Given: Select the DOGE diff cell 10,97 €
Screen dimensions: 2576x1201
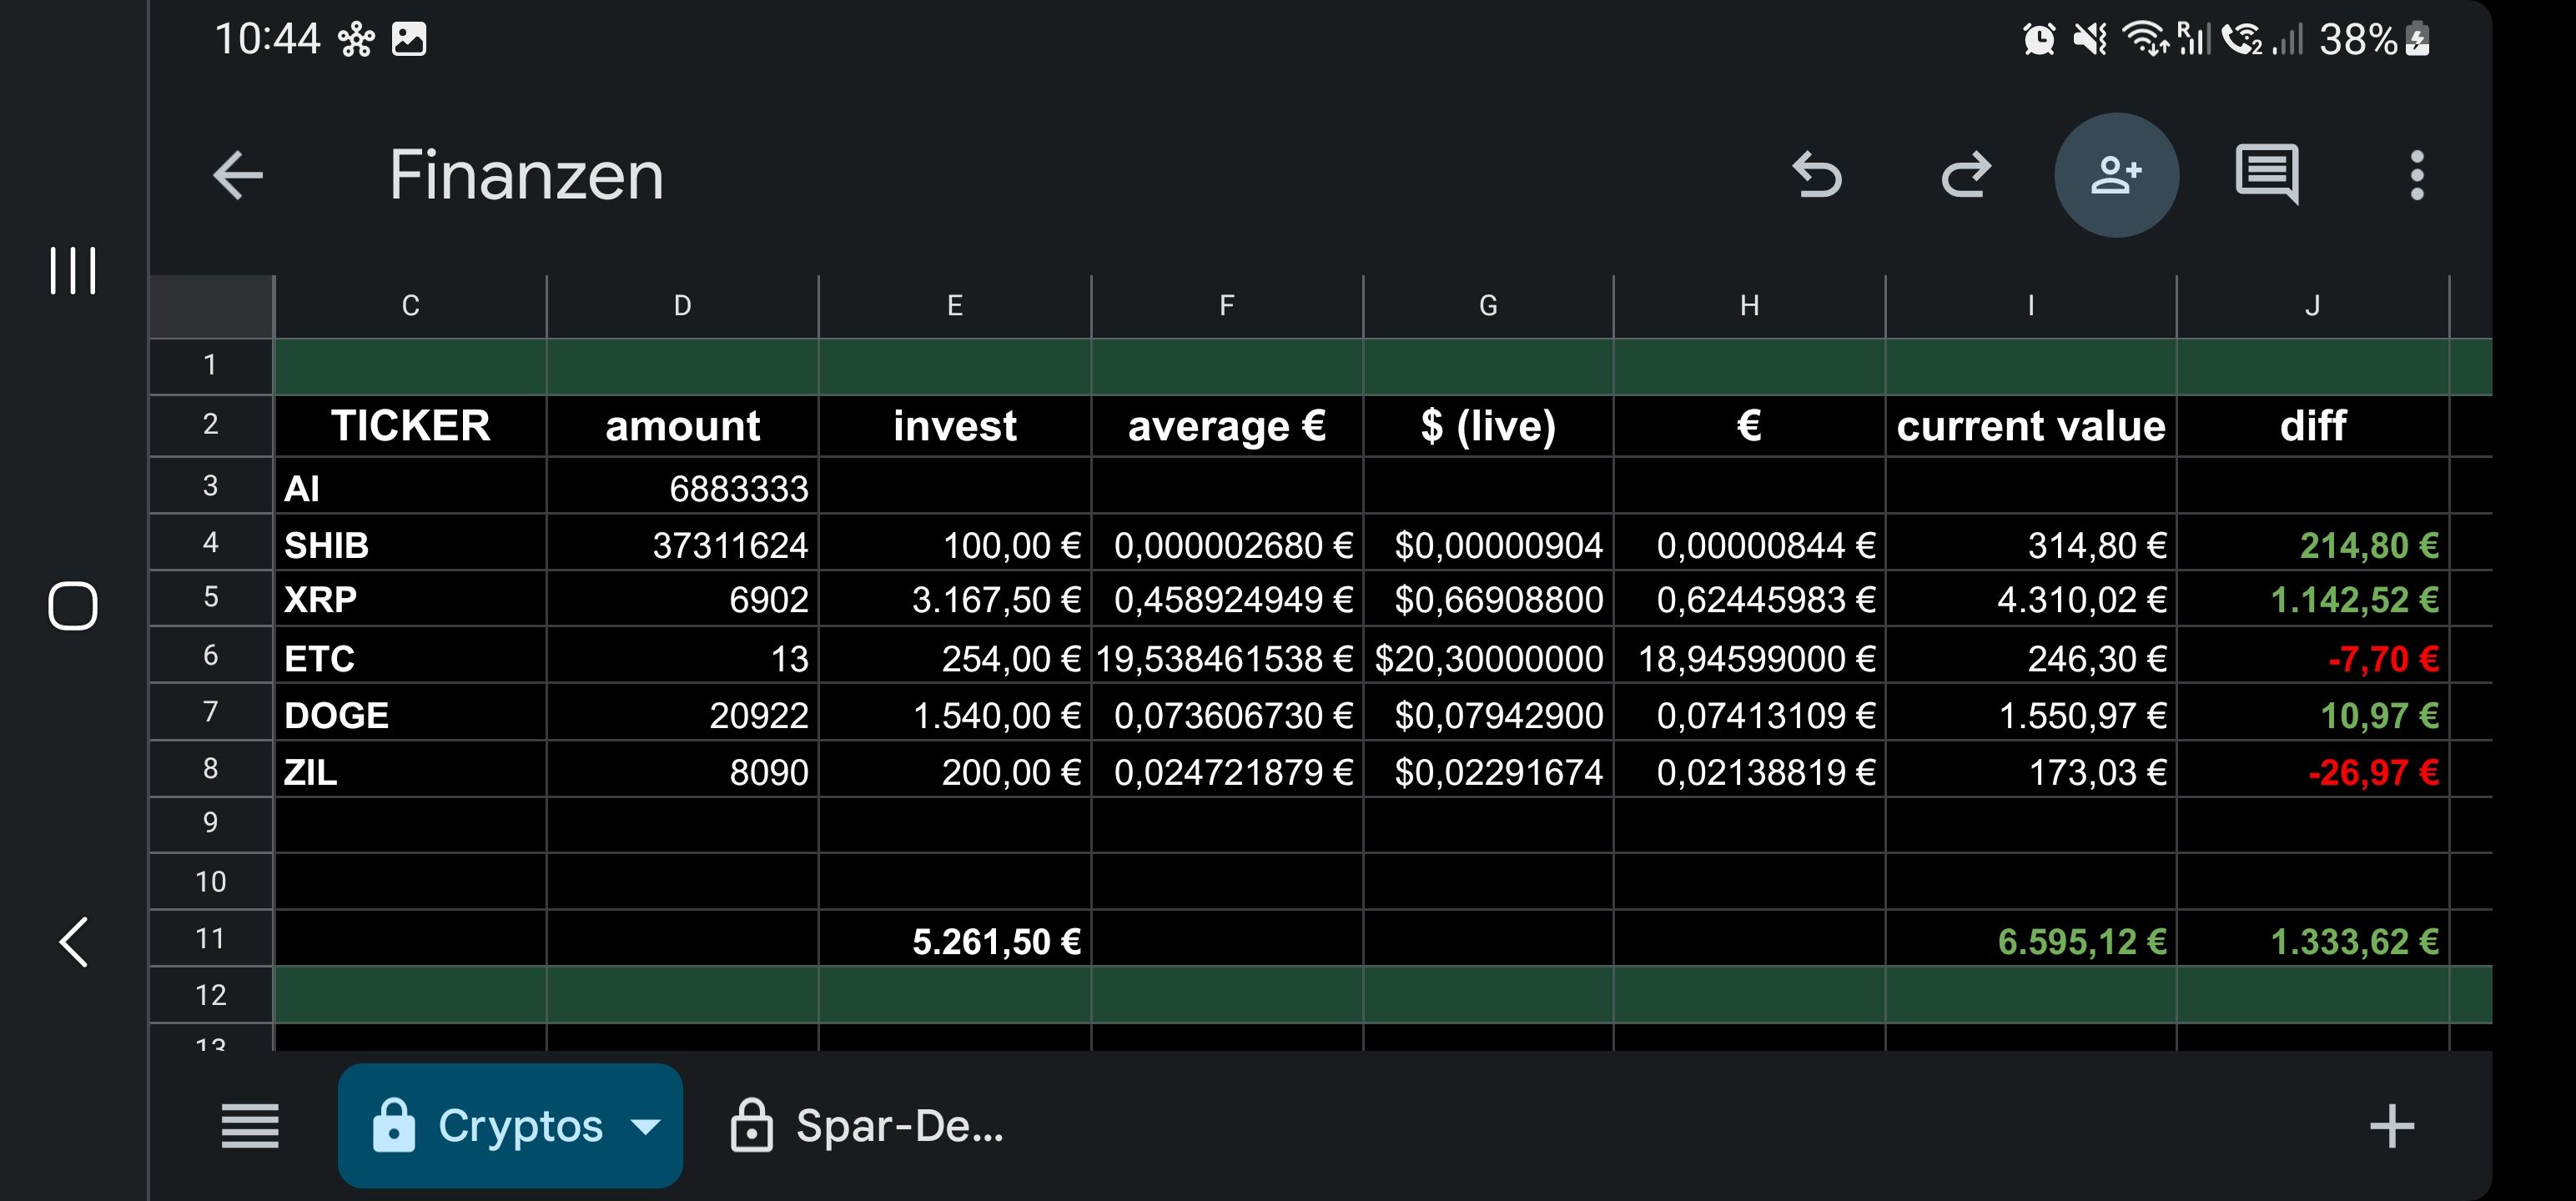Looking at the screenshot, I should [2313, 713].
